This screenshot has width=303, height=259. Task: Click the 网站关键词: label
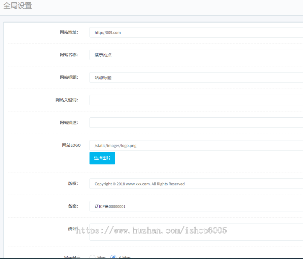pos(67,100)
